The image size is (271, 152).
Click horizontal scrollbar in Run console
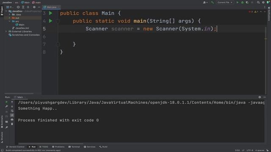(x=51, y=144)
